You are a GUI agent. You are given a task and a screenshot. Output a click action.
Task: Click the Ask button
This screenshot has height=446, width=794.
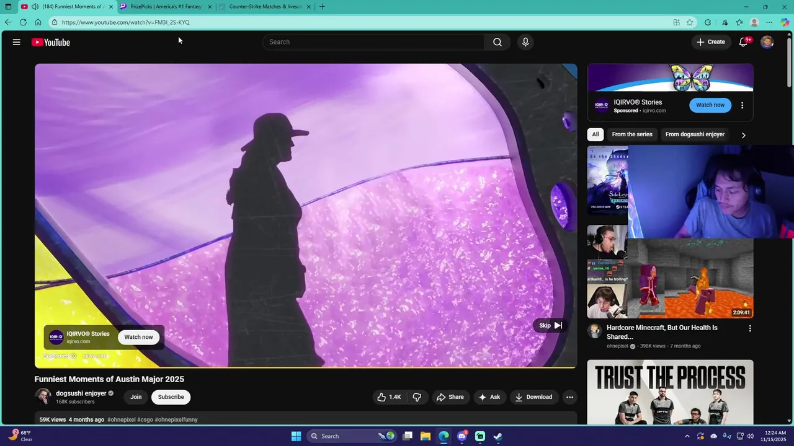(489, 397)
